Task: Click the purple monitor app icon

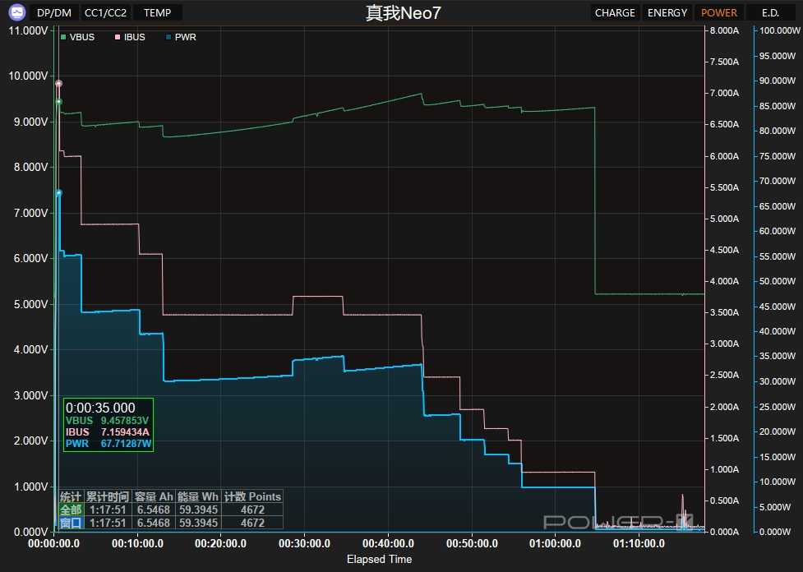Action: tap(17, 12)
